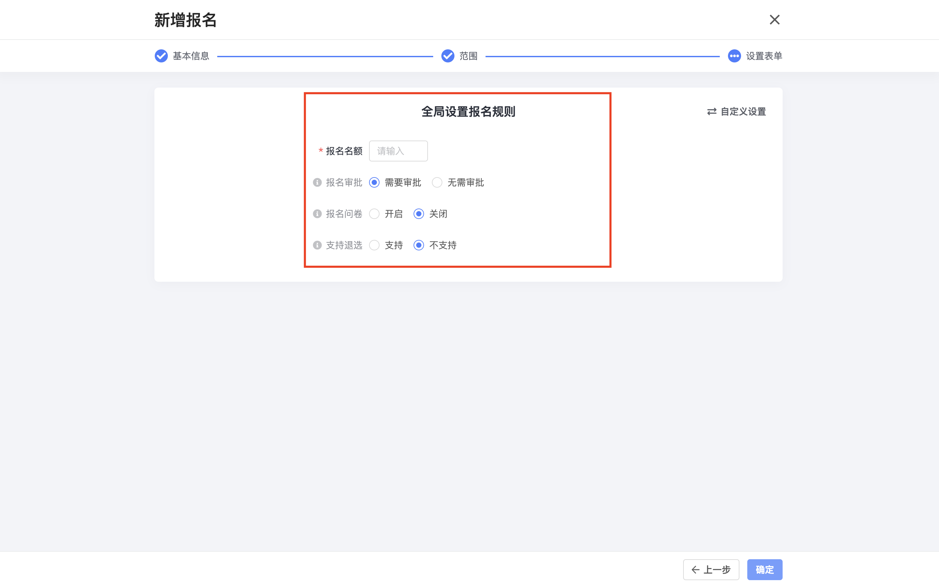Click the 范围 step checkmark icon
The image size is (939, 587).
pos(448,56)
